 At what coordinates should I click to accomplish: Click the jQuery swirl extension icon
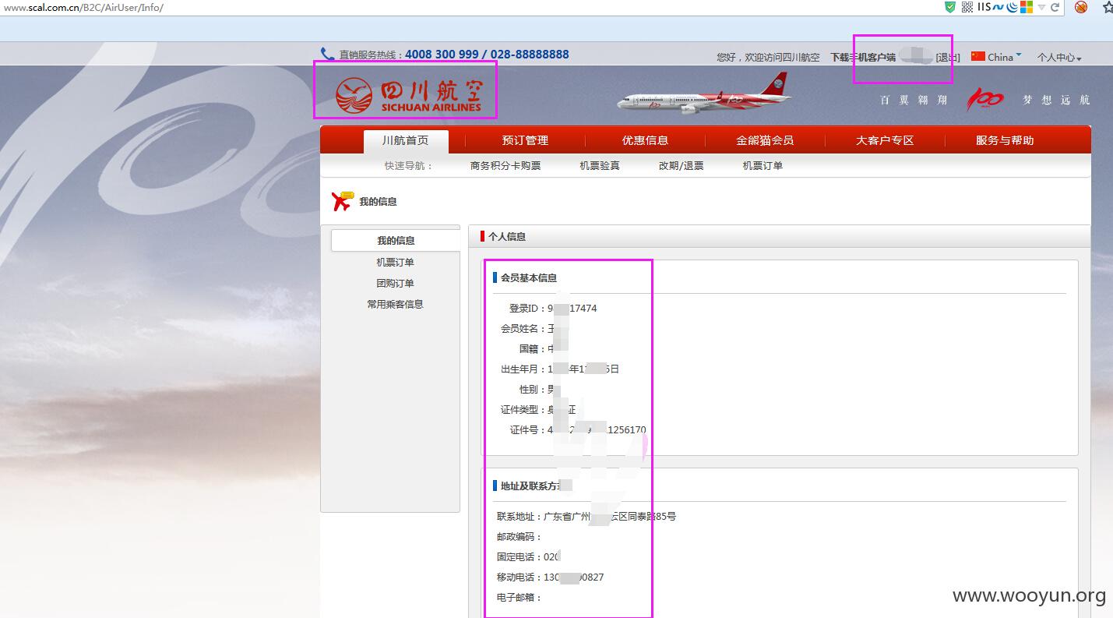(x=1012, y=7)
